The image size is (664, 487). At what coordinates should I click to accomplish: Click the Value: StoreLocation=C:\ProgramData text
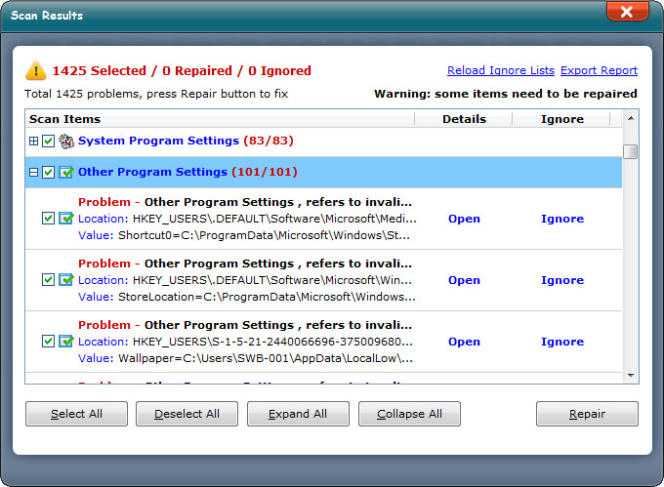[247, 297]
